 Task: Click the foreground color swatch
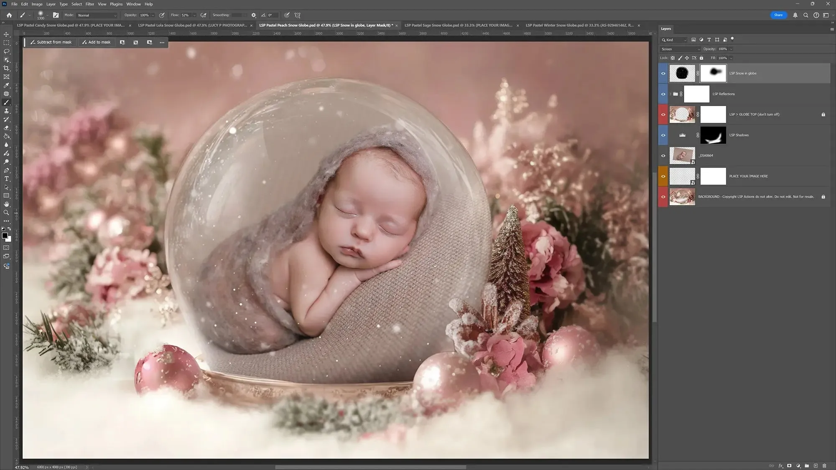point(5,236)
